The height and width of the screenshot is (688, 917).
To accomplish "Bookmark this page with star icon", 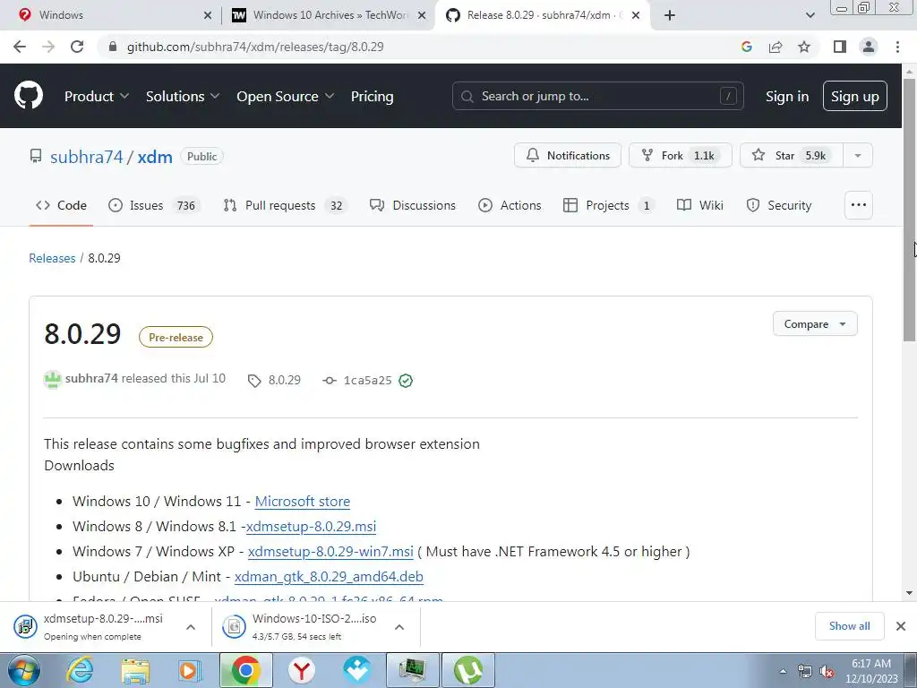I will pos(804,47).
